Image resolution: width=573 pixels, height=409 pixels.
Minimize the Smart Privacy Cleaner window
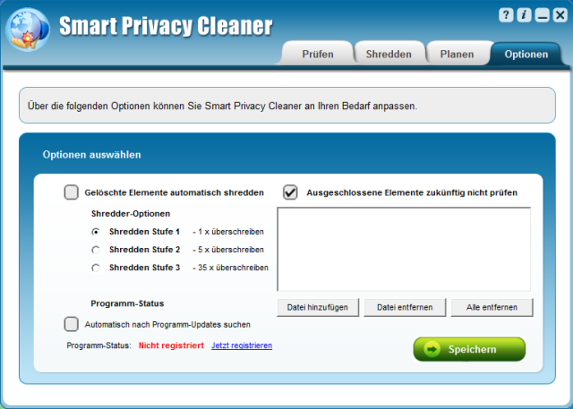tap(542, 15)
